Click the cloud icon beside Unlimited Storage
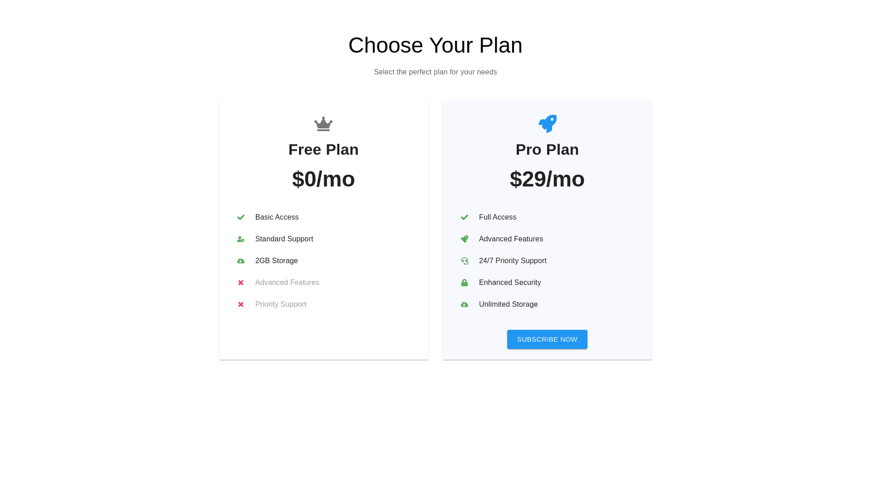Image resolution: width=871 pixels, height=490 pixels. pyautogui.click(x=465, y=304)
